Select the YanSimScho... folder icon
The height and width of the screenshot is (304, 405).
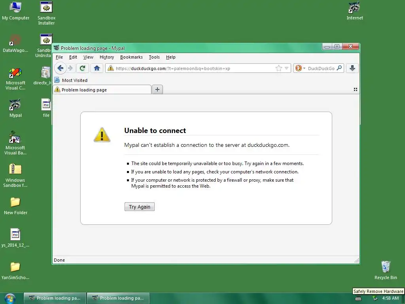(15, 270)
